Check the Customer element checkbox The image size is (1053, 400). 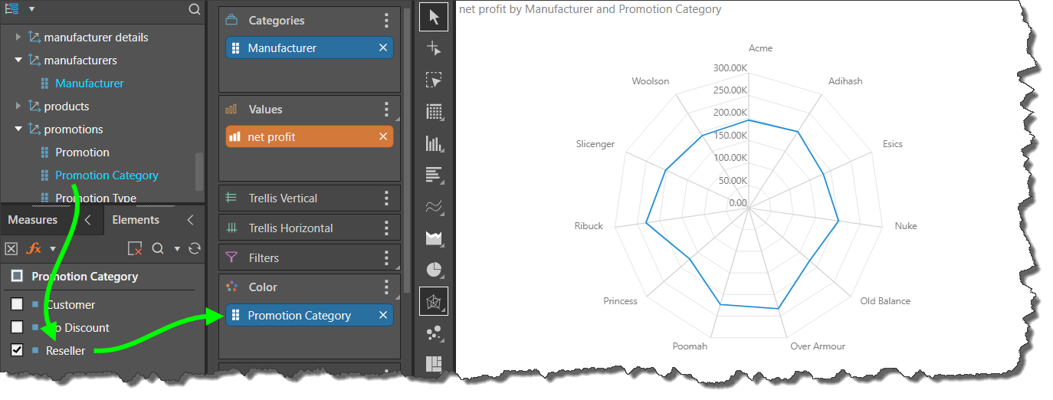click(17, 304)
